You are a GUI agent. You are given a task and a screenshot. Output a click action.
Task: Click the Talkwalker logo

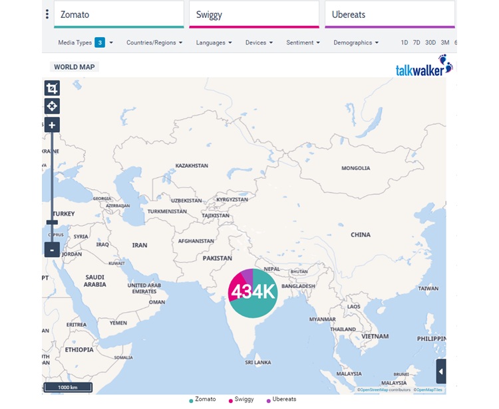pos(424,68)
